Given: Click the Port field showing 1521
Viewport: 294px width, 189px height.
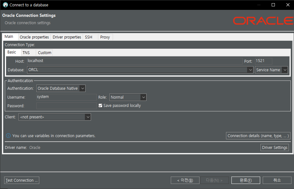Looking at the screenshot, I should click(263, 61).
